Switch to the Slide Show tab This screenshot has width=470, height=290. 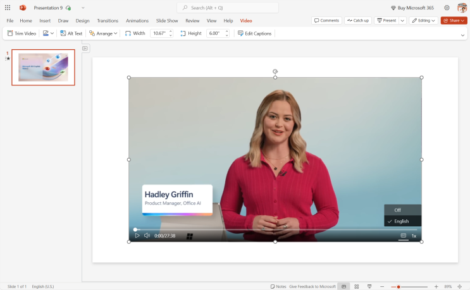point(167,21)
